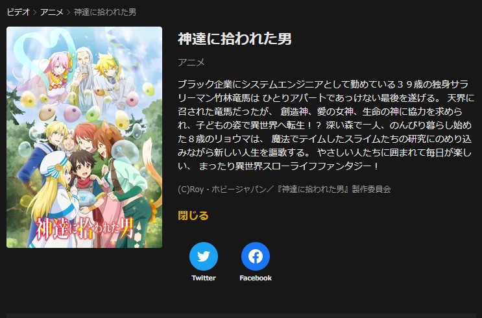482x318 pixels.
Task: Click the white-bearded god on the poster
Action: (x=84, y=74)
